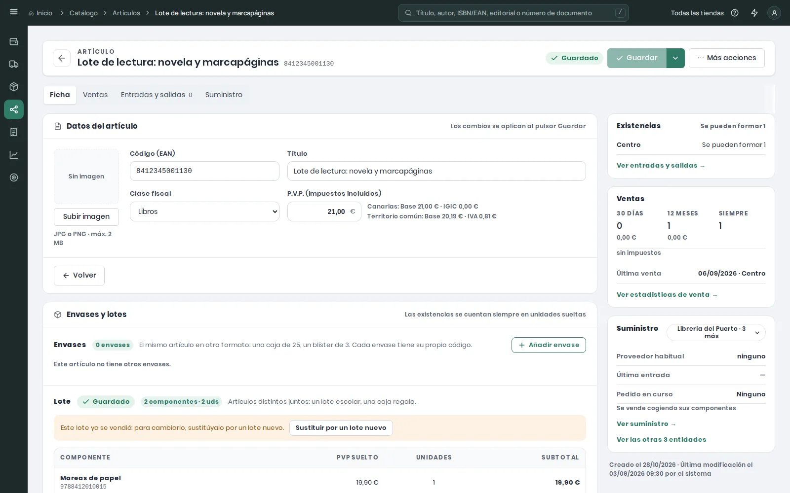Open the Guardar split-button dropdown arrow
Image resolution: width=790 pixels, height=493 pixels.
pyautogui.click(x=675, y=58)
